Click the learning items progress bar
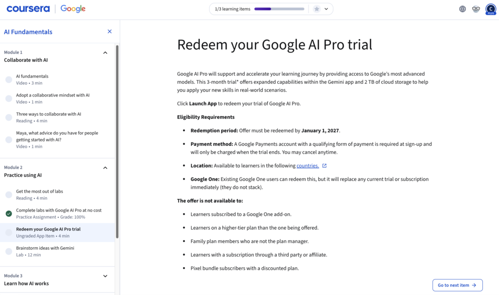499x295 pixels. [x=279, y=9]
